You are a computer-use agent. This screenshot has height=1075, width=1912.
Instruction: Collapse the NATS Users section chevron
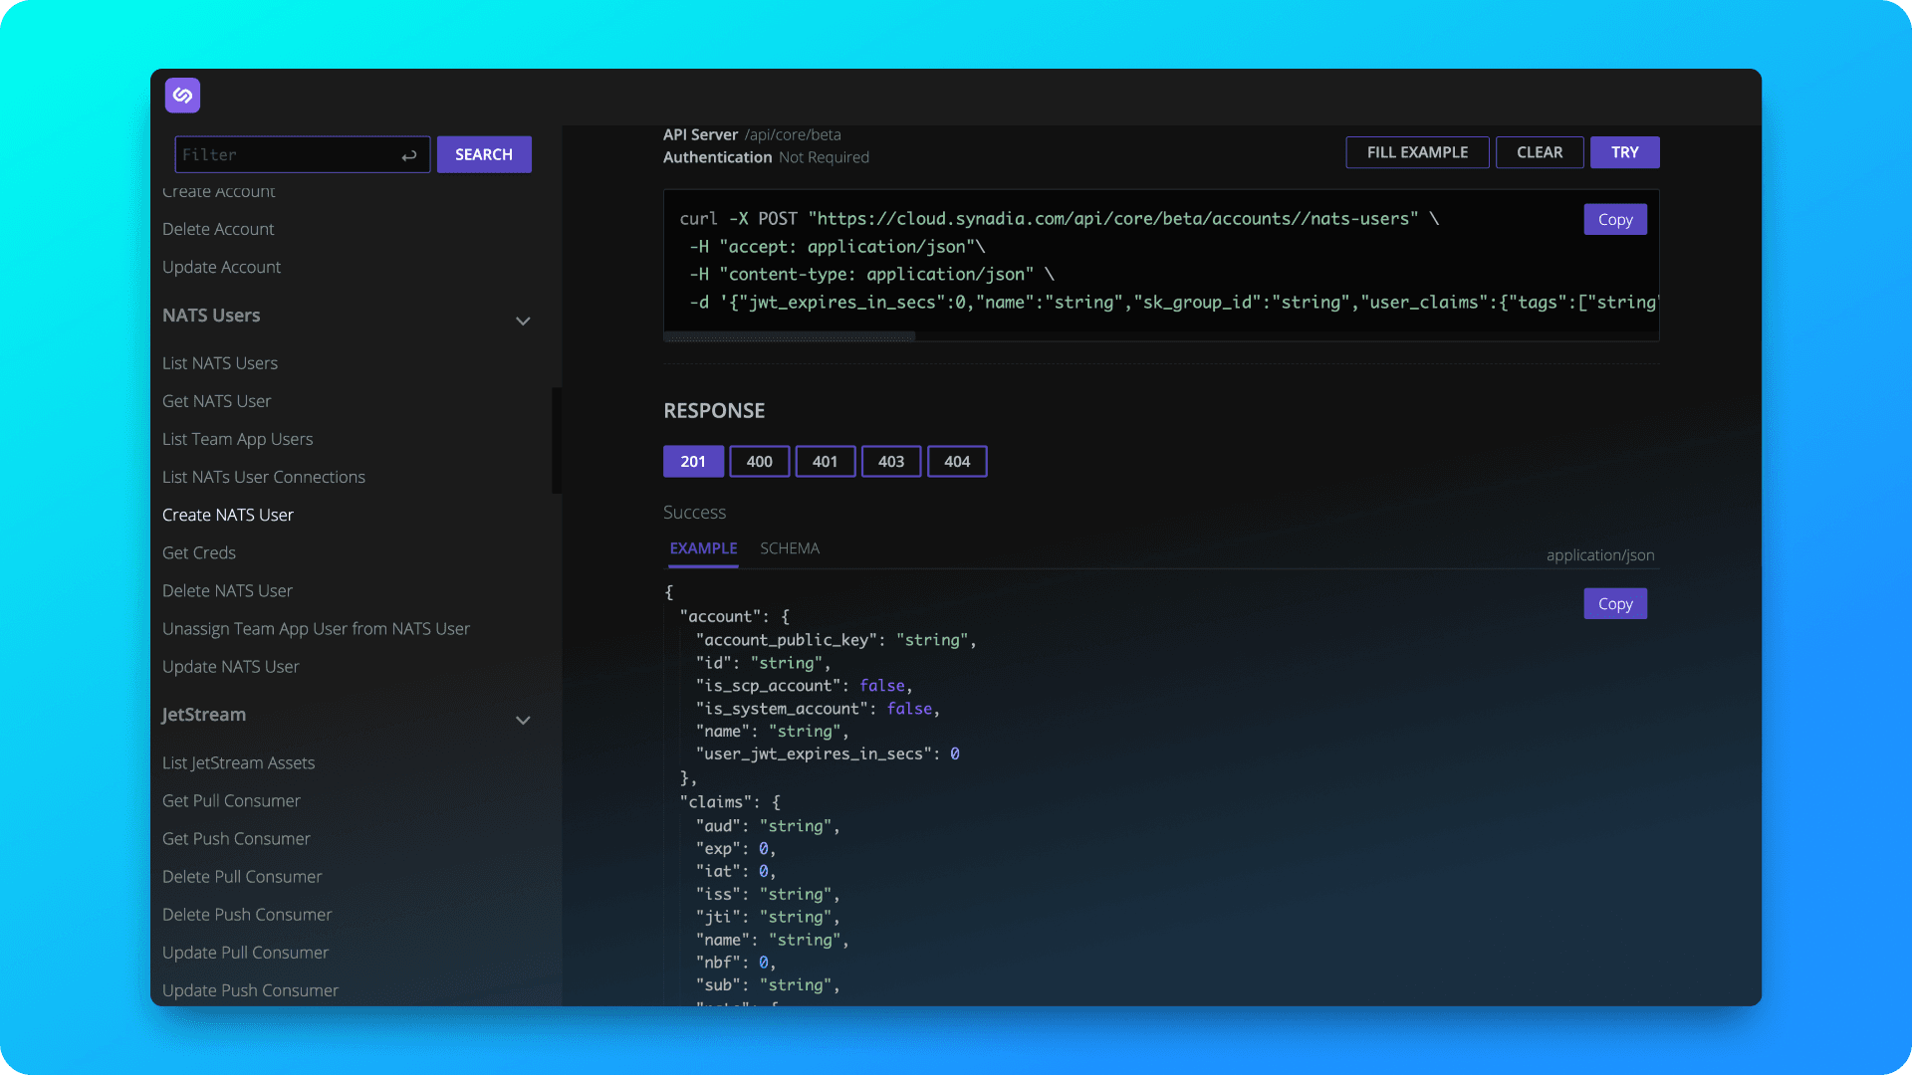[523, 321]
